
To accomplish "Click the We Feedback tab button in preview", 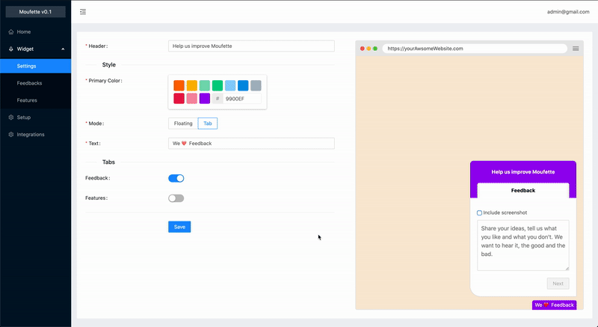I will coord(554,305).
